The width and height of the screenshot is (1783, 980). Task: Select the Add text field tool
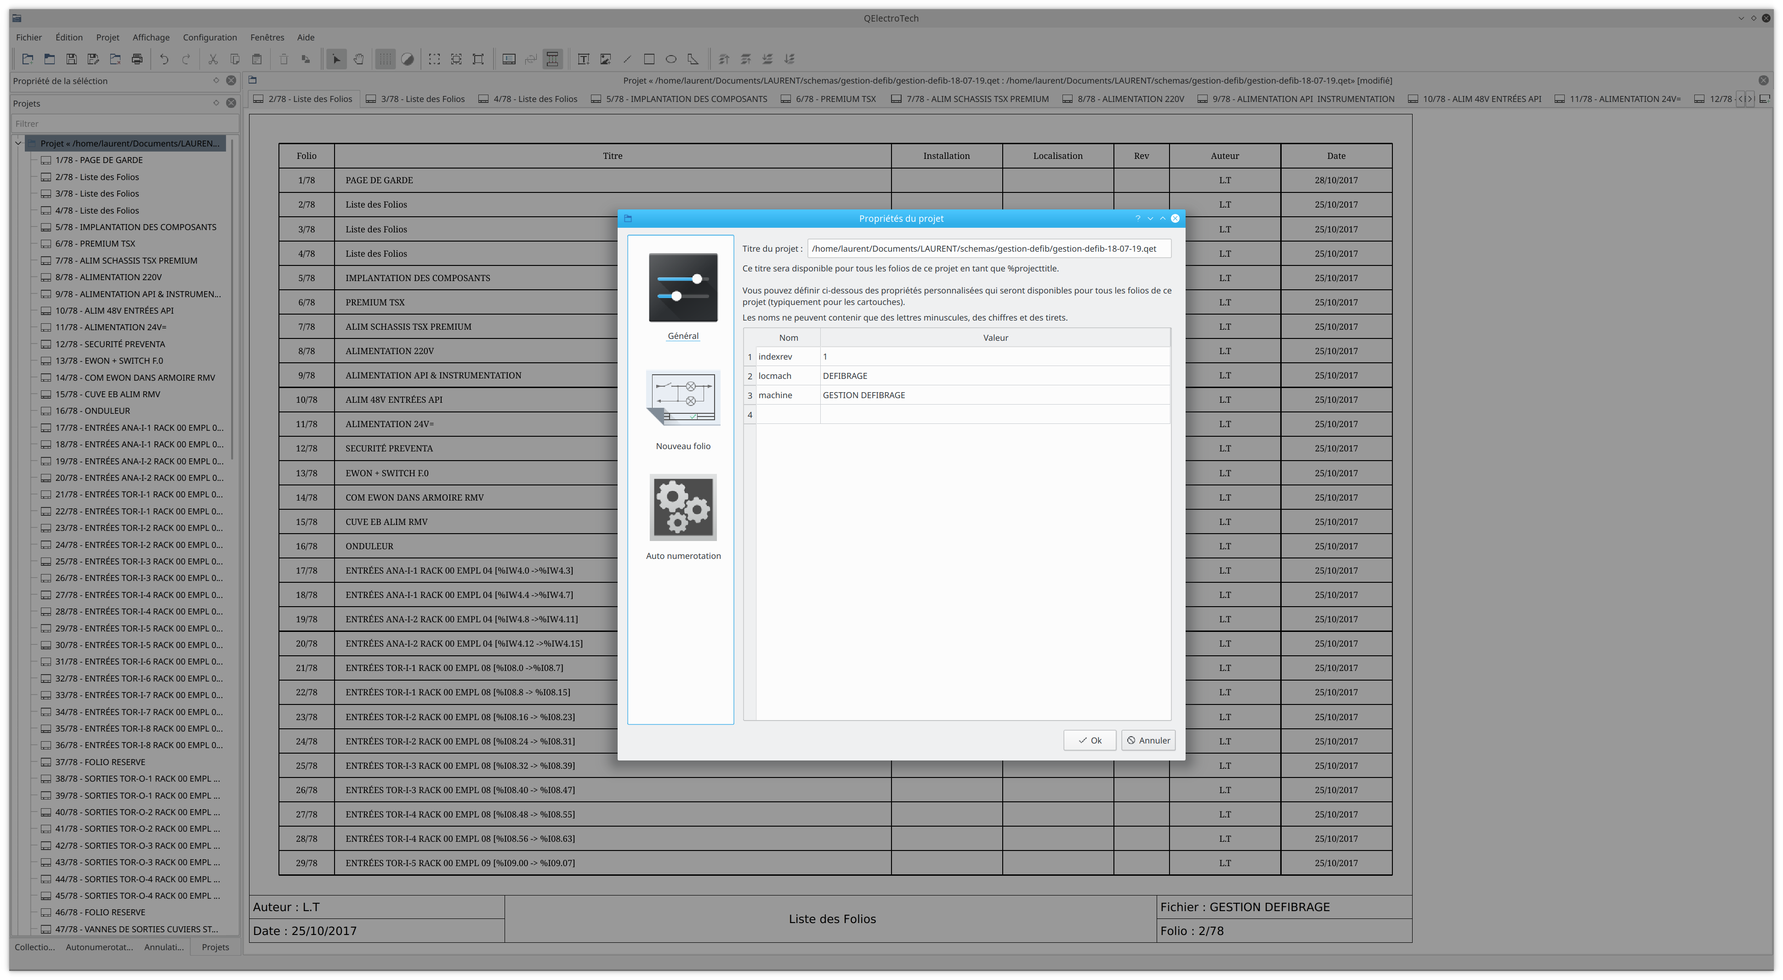click(x=584, y=60)
